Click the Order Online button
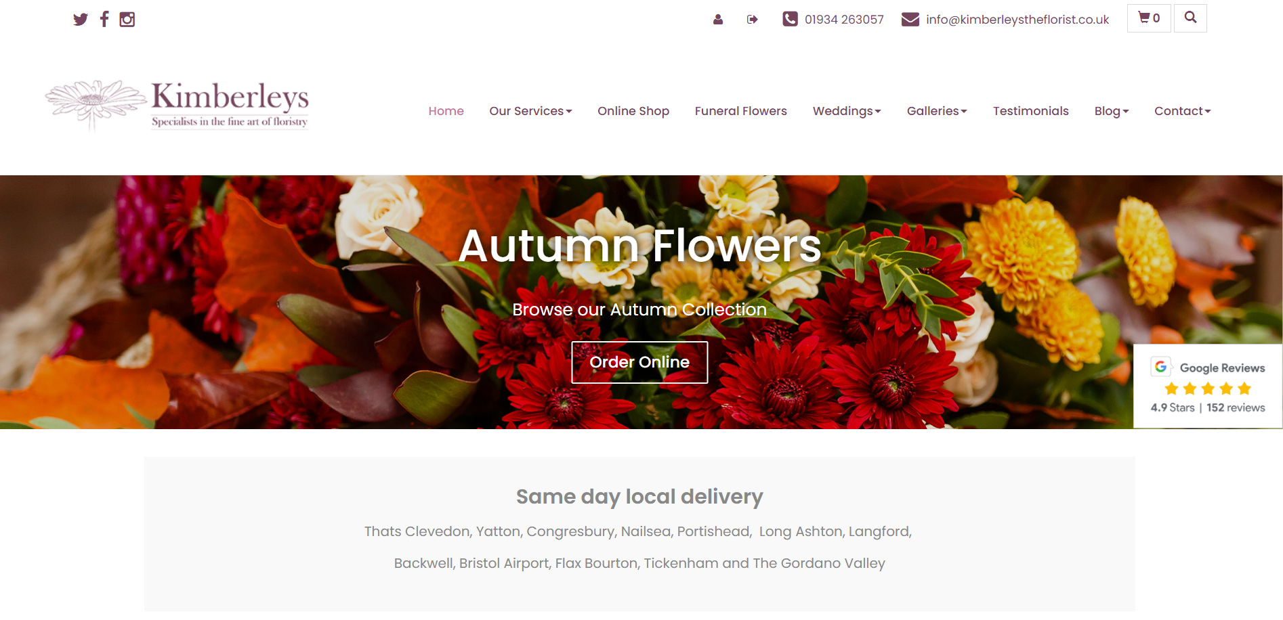Image resolution: width=1283 pixels, height=620 pixels. 639,362
